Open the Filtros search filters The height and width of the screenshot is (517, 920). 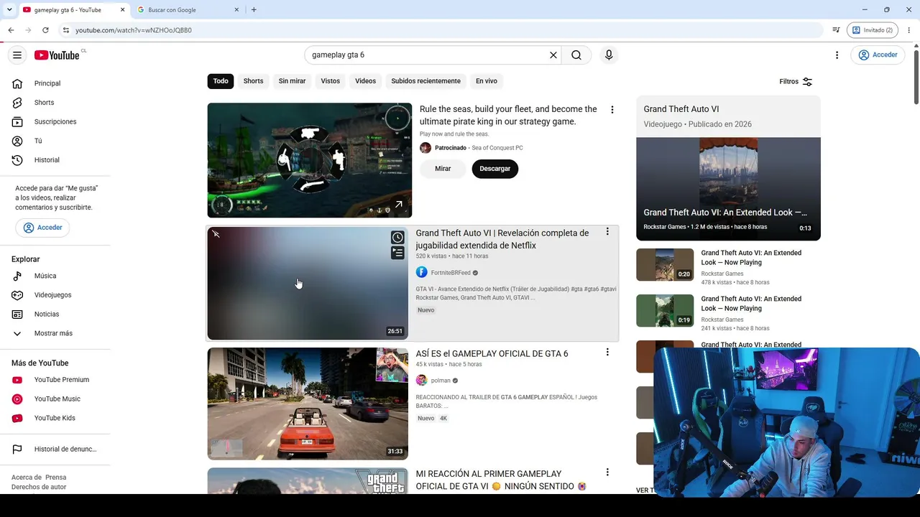[x=796, y=82]
